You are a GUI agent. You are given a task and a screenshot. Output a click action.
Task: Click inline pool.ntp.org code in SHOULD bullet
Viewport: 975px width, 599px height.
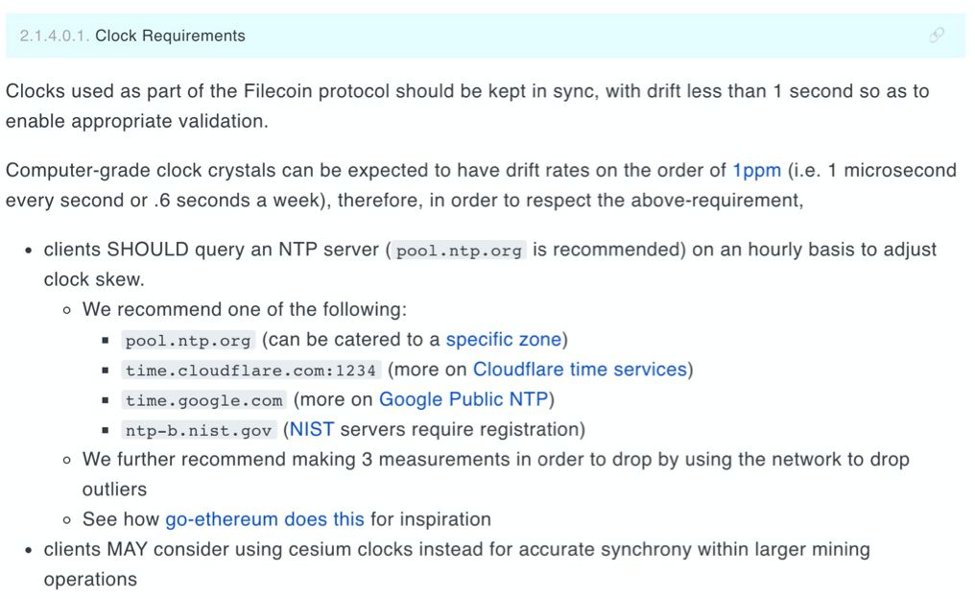pos(459,251)
